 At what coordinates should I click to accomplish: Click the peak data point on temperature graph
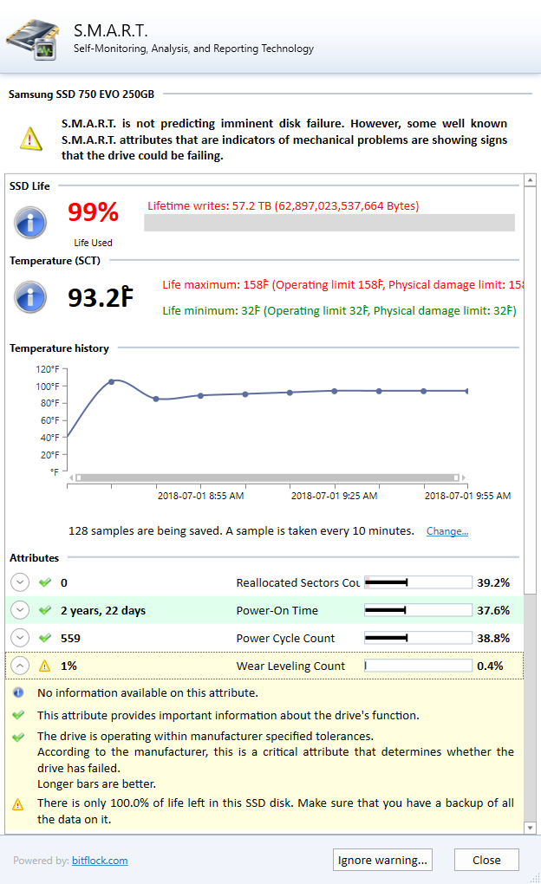click(111, 381)
